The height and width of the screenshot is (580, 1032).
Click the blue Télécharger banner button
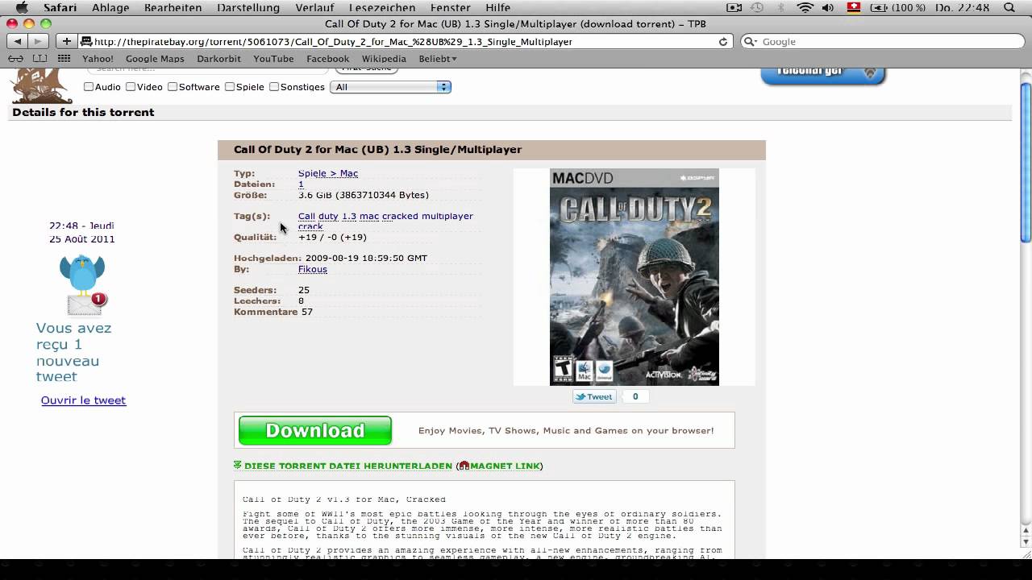click(x=823, y=74)
